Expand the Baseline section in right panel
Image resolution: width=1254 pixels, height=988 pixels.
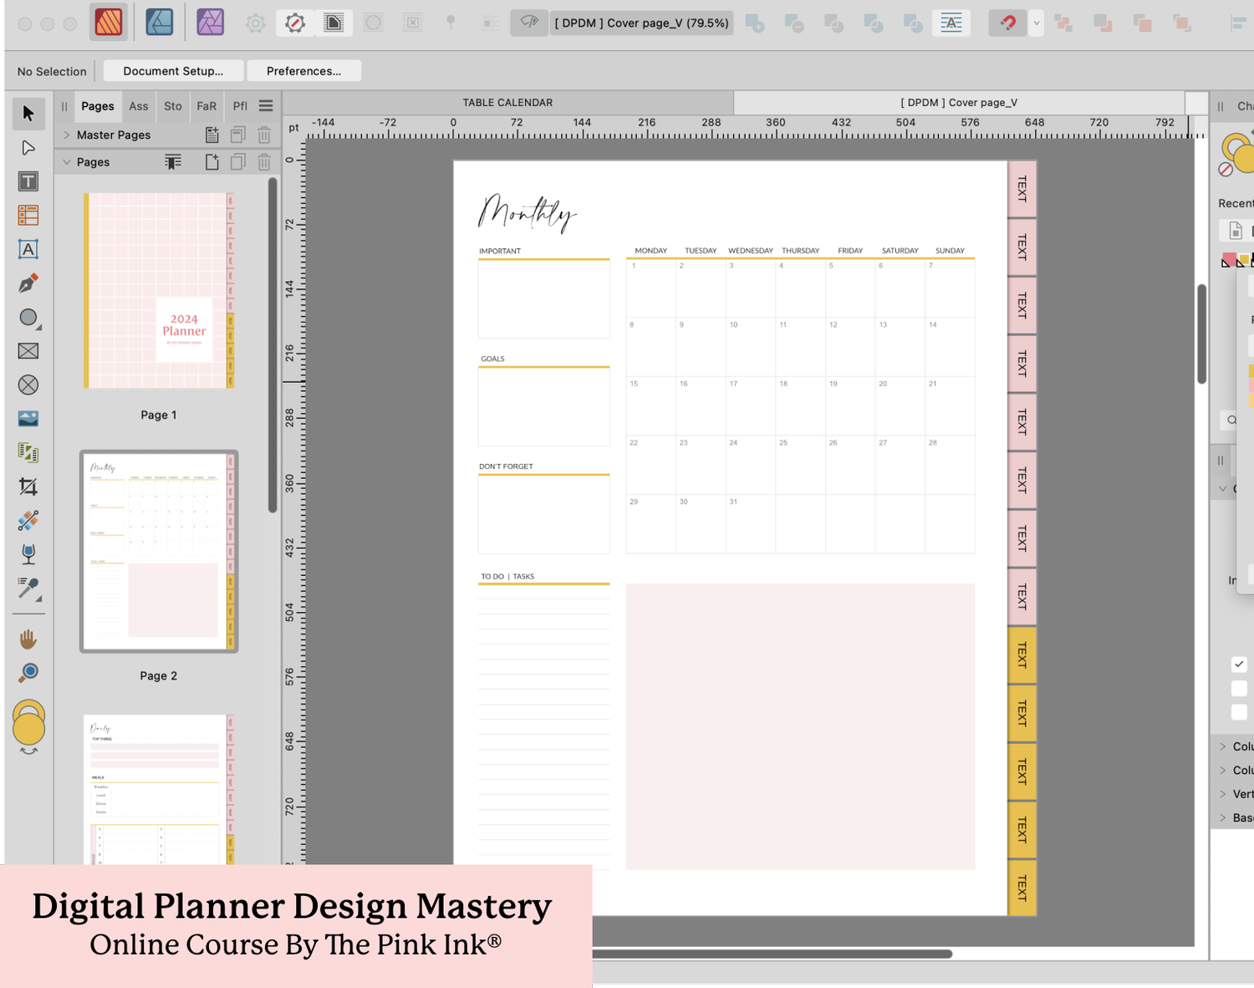1223,817
